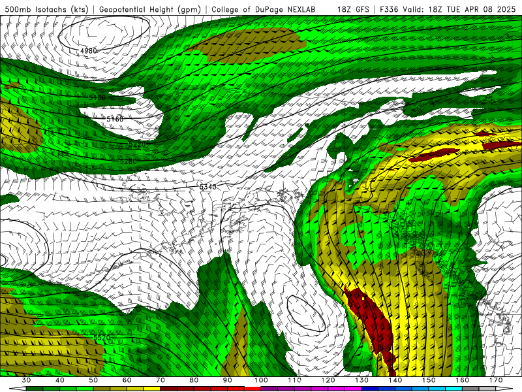The height and width of the screenshot is (392, 522).
Task: Click the darkest green swatch starting at 30
Action: pyautogui.click(x=35, y=389)
